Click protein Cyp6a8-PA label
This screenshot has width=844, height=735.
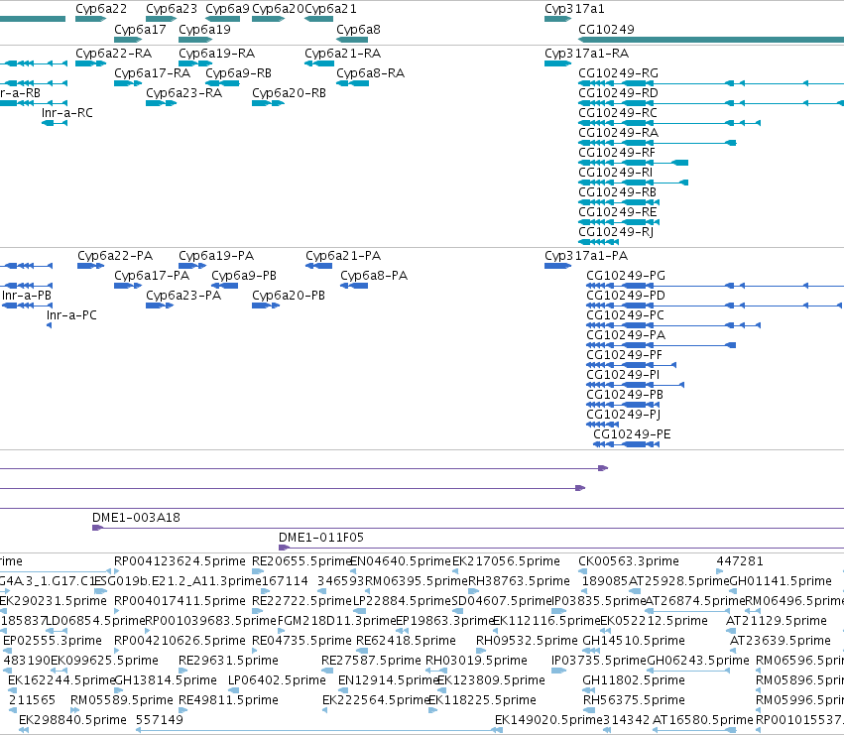(374, 275)
